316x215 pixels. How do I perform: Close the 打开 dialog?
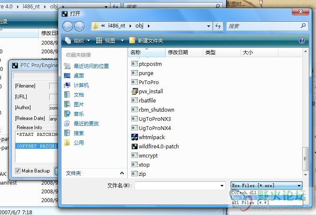301,12
